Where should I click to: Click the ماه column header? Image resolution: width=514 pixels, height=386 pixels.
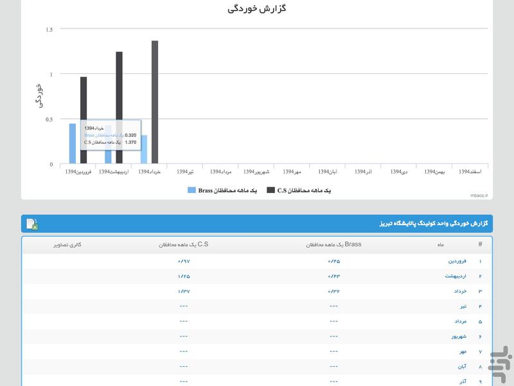[x=441, y=245]
